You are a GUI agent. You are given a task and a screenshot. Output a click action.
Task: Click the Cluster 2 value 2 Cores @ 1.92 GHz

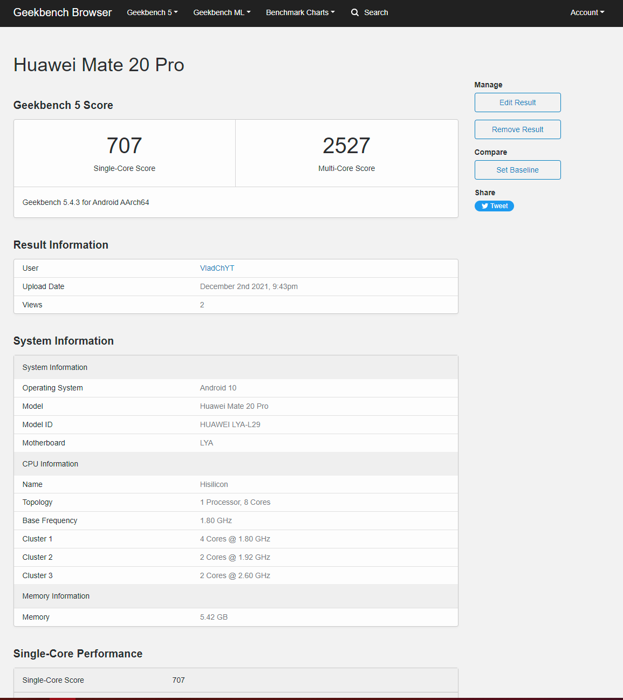click(235, 557)
